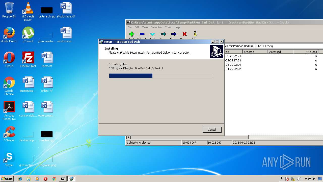Select windowsres document on desktop
The width and height of the screenshot is (323, 182).
coord(66,35)
